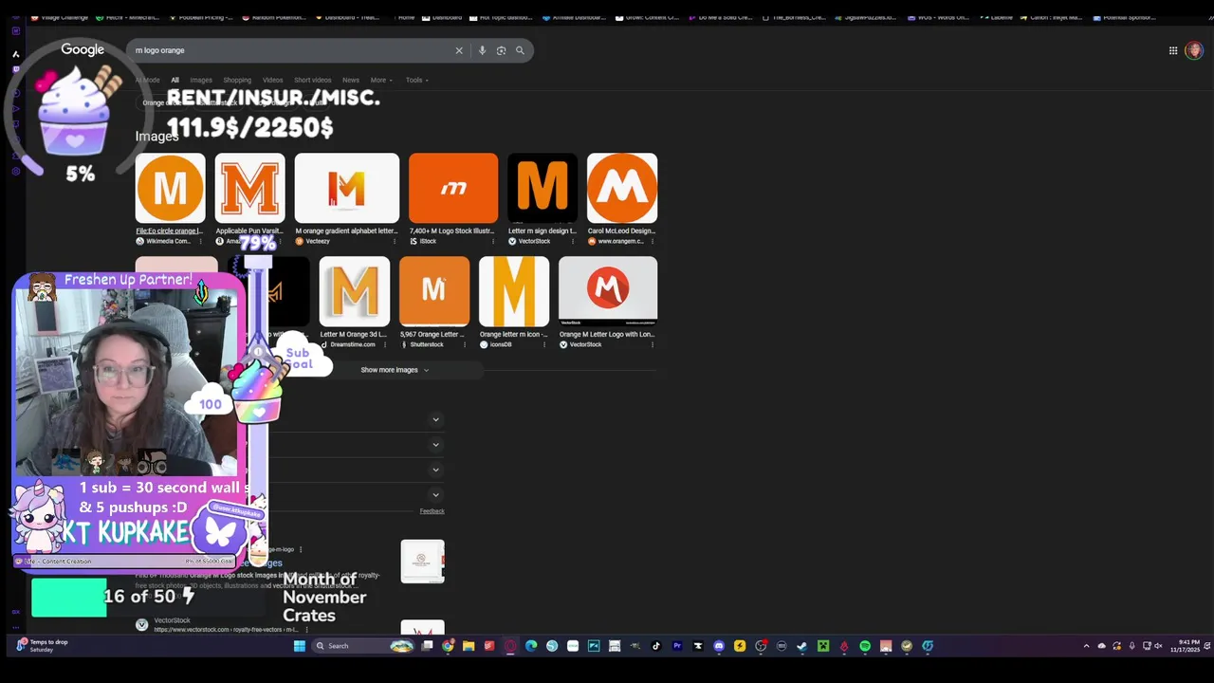Expand the fourth People also ask chevron
This screenshot has height=683, width=1214.
[435, 494]
